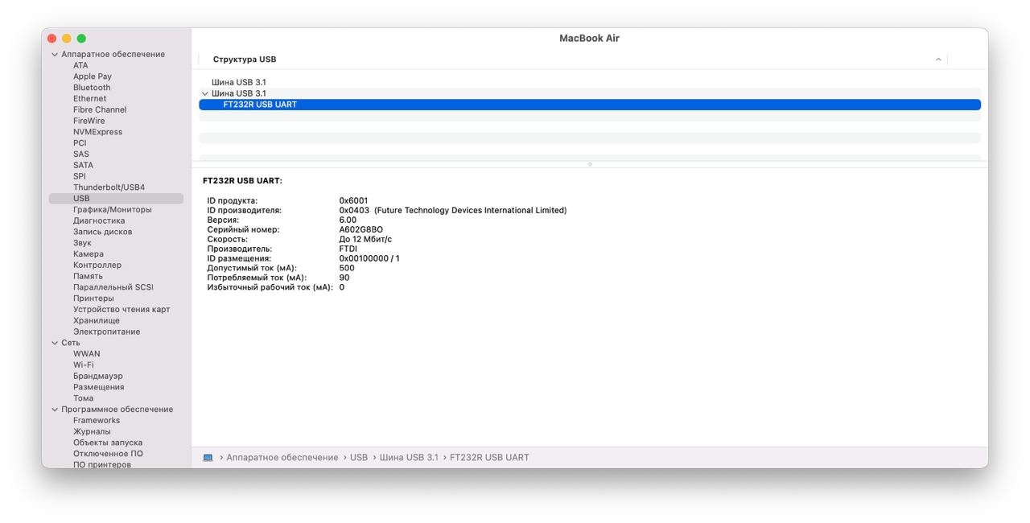Open Wi-Fi under Сеть
Screen dimensions: 1030x523
point(83,365)
